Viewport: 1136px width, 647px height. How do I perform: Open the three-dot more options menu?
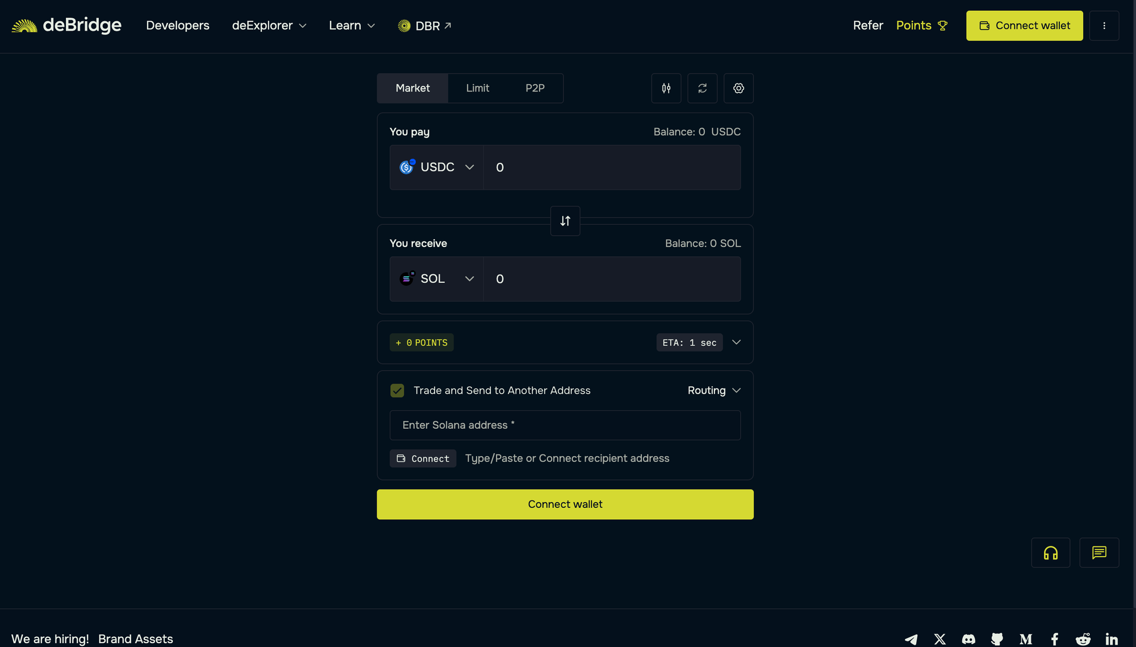(1104, 26)
